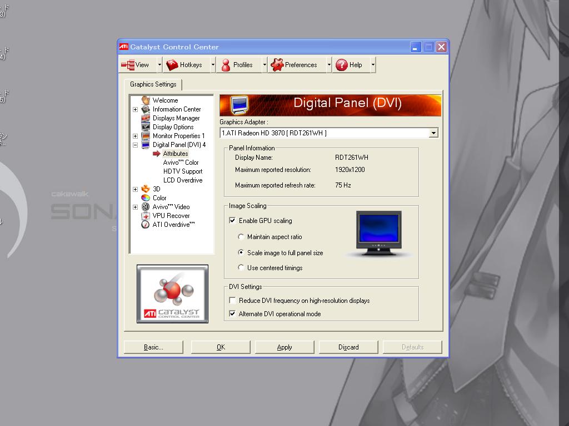
Task: Open the Preferences dropdown arrow
Action: (x=329, y=65)
